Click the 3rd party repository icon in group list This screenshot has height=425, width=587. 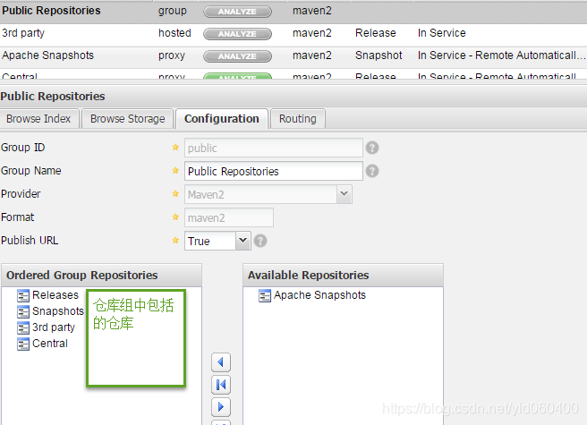23,328
